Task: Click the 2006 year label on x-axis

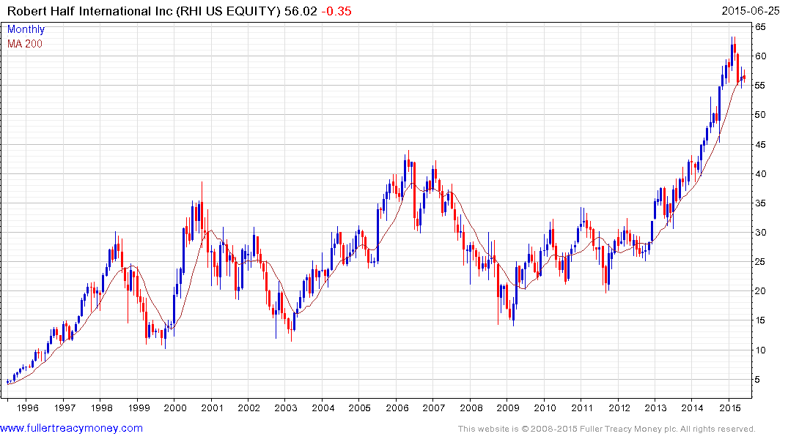Action: 397,408
